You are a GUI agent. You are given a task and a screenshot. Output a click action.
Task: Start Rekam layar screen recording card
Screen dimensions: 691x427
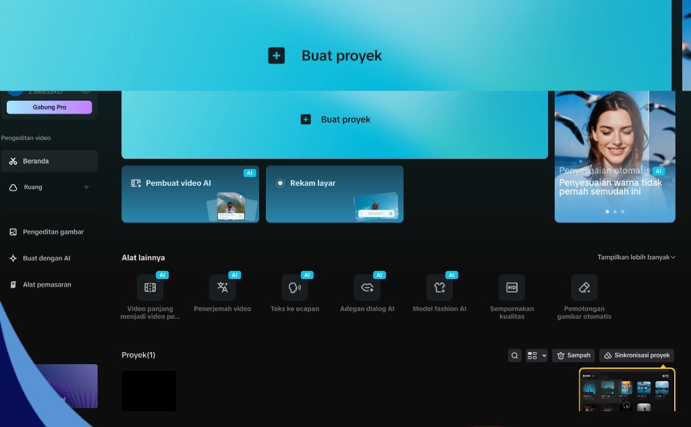pyautogui.click(x=334, y=194)
